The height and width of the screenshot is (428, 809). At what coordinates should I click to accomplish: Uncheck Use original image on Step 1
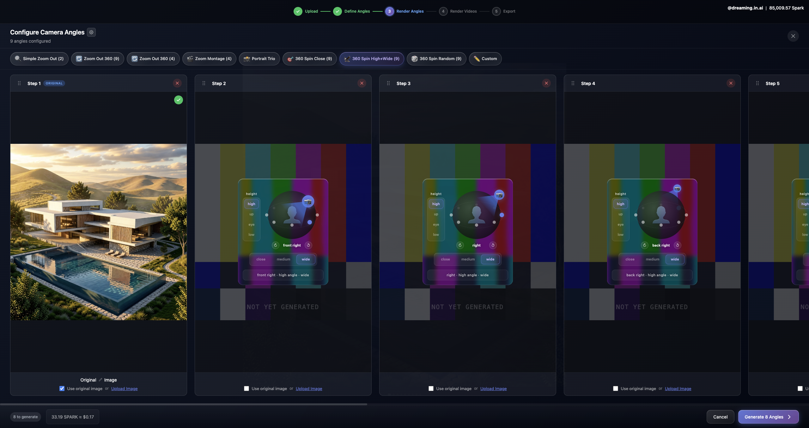pyautogui.click(x=62, y=388)
